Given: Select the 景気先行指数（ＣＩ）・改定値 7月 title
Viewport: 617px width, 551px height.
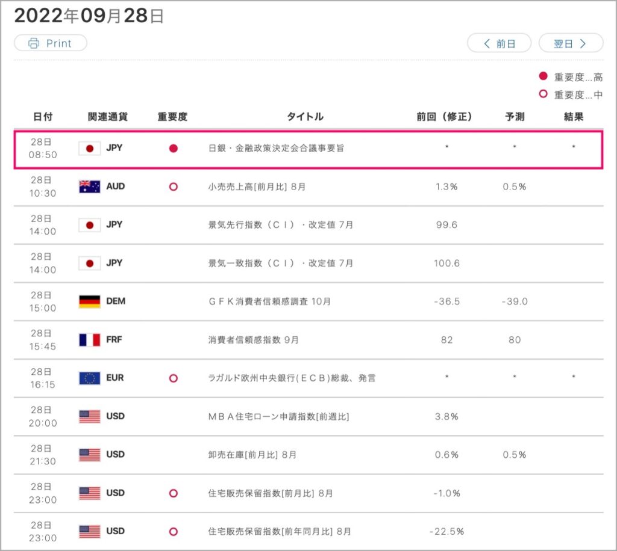Looking at the screenshot, I should [281, 224].
